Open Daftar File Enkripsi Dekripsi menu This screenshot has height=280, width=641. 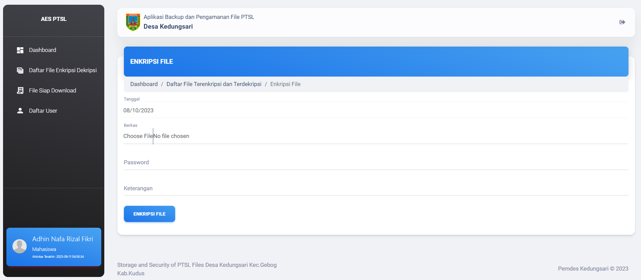[63, 70]
